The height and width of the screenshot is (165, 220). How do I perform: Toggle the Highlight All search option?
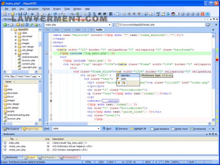coord(139,129)
